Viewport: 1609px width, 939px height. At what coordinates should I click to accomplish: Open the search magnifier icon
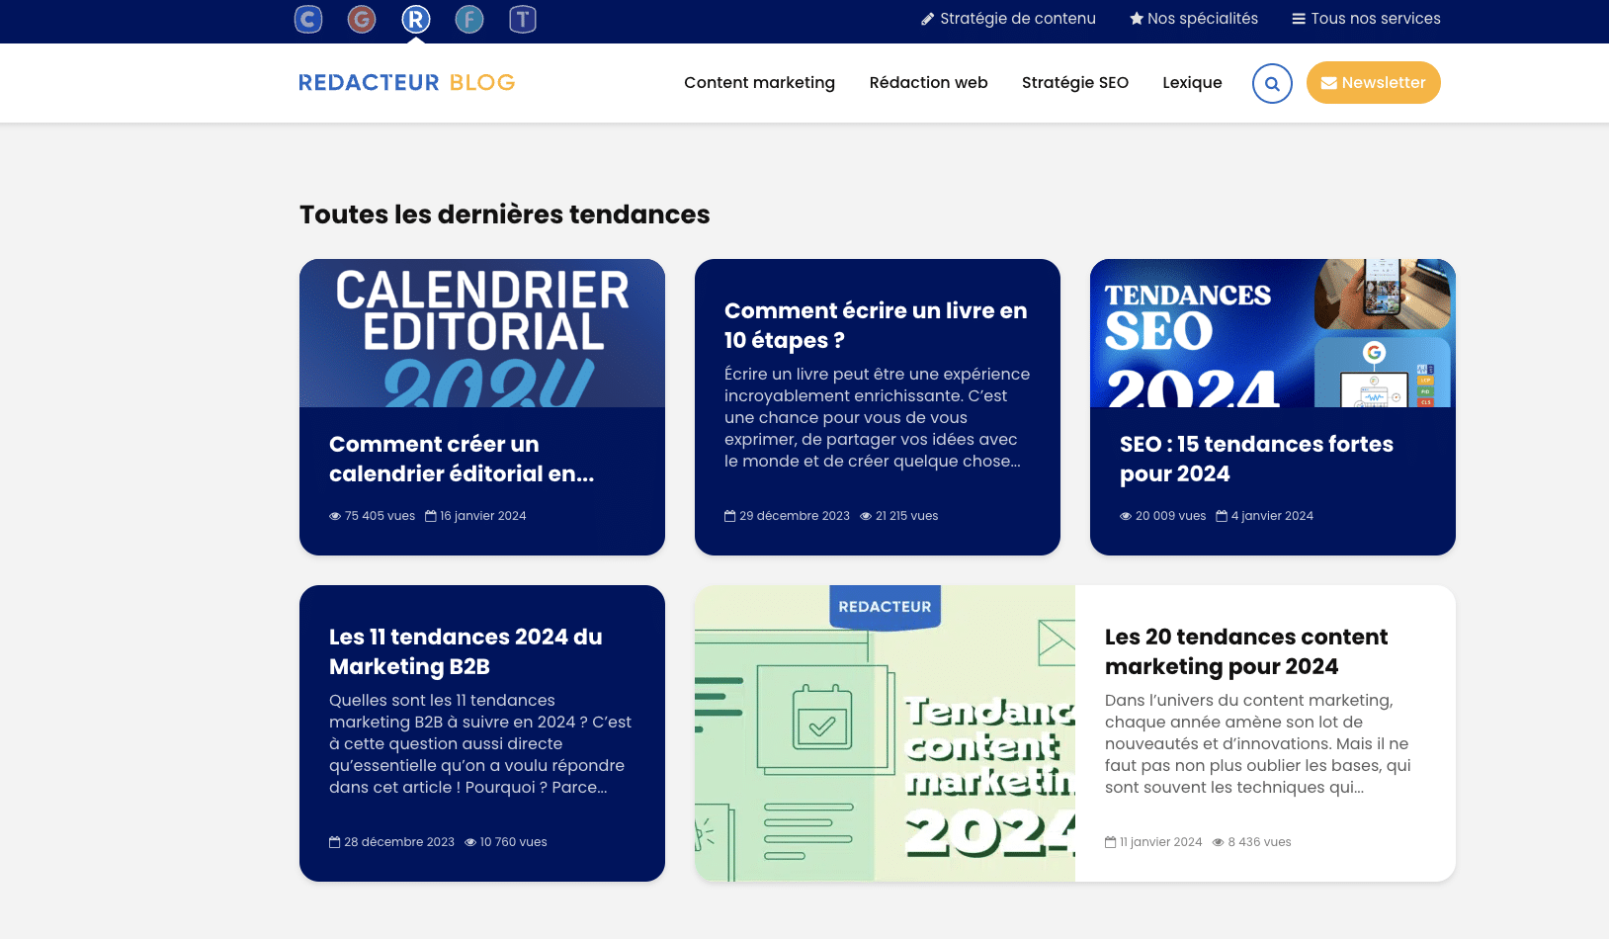click(1272, 83)
